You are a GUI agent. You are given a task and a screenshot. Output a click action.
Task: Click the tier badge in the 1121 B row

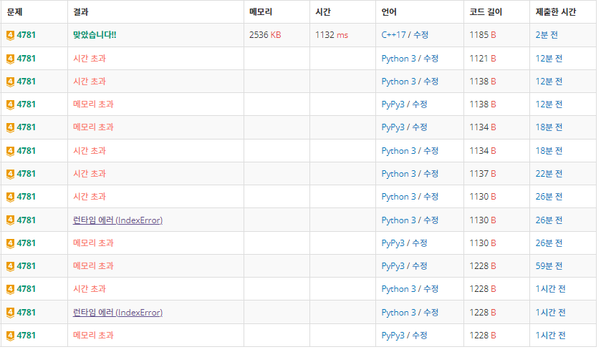tap(10, 59)
